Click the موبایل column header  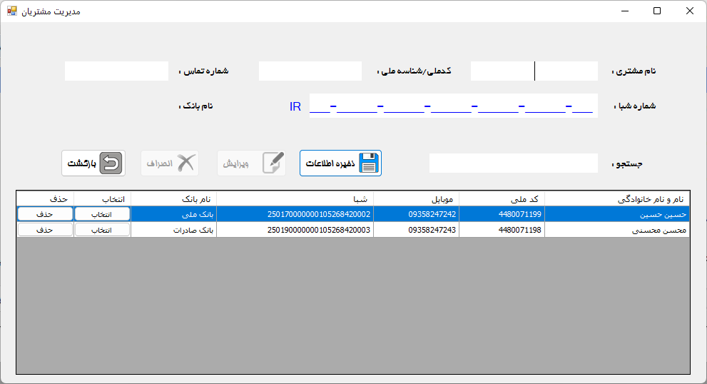416,199
